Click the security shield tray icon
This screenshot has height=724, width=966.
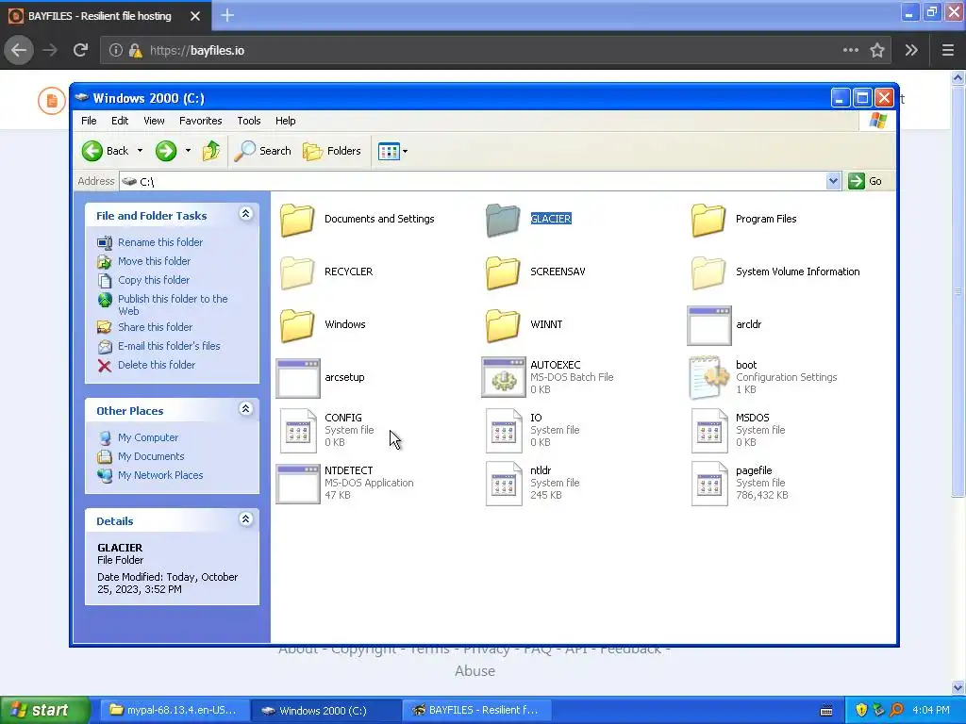point(861,711)
